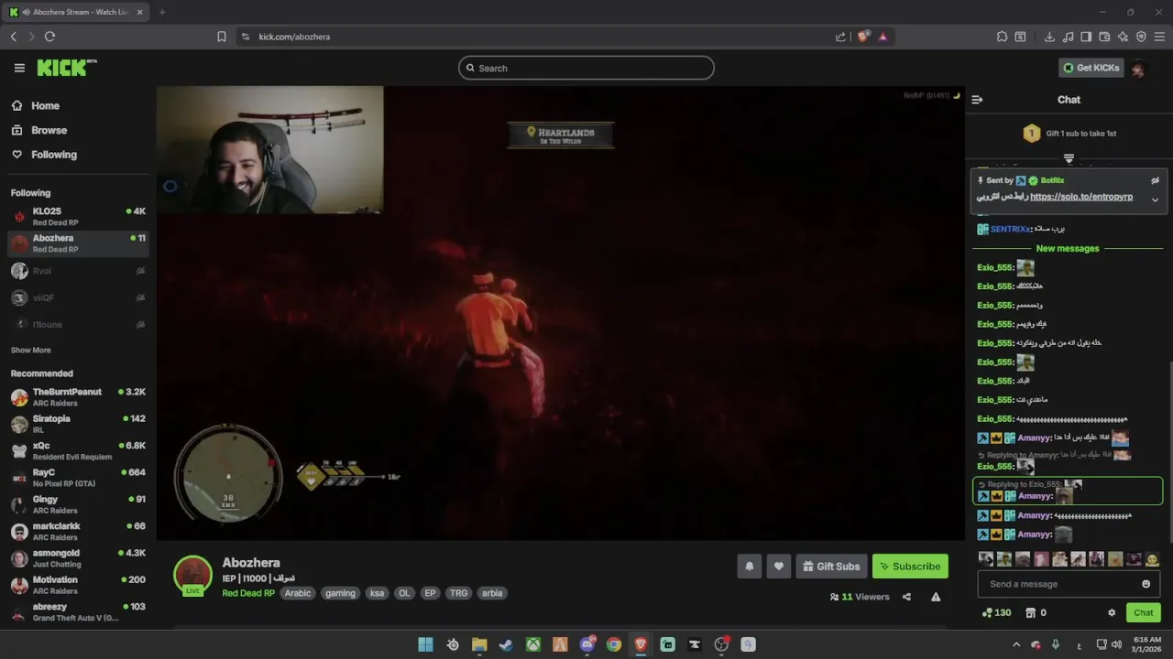The width and height of the screenshot is (1173, 659).
Task: Click the browser back arrow
Action: click(x=13, y=37)
